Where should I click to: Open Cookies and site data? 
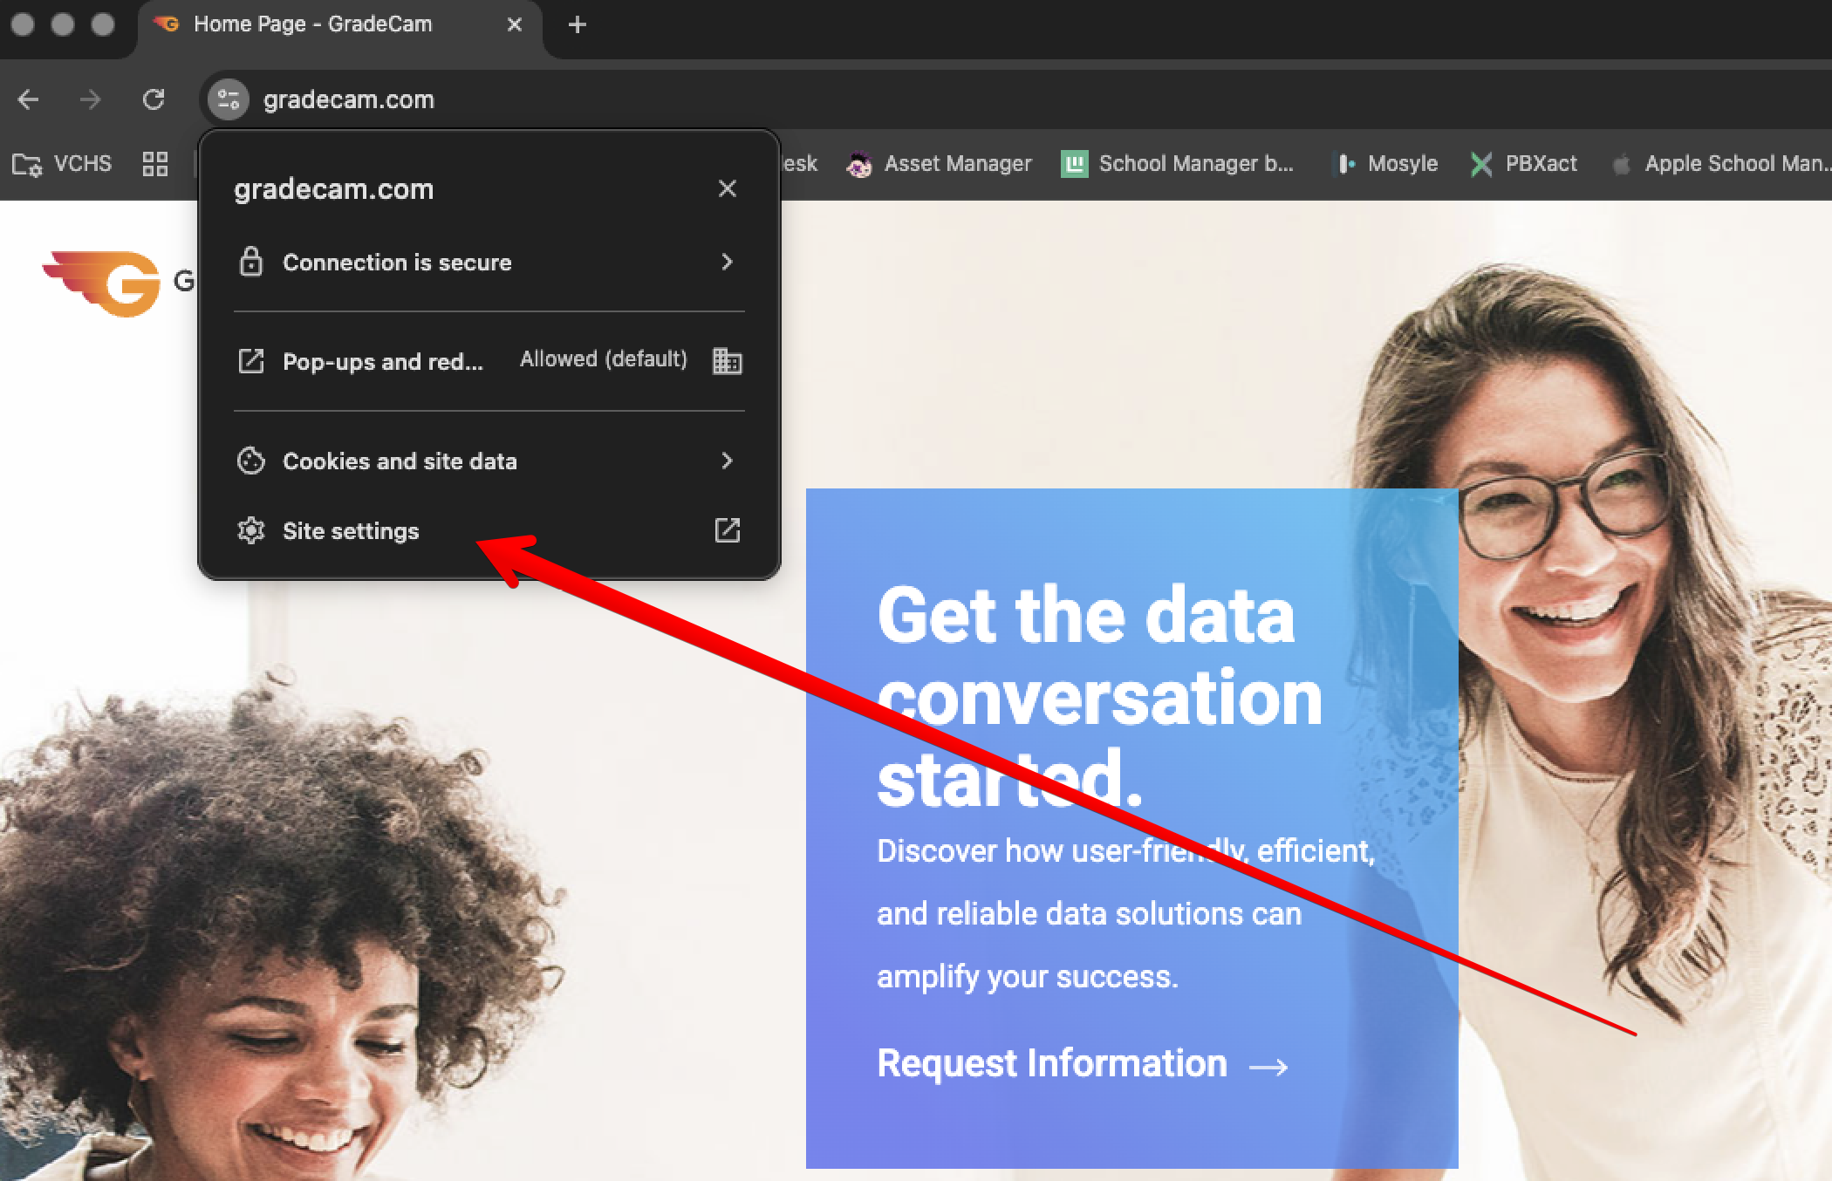coord(489,461)
